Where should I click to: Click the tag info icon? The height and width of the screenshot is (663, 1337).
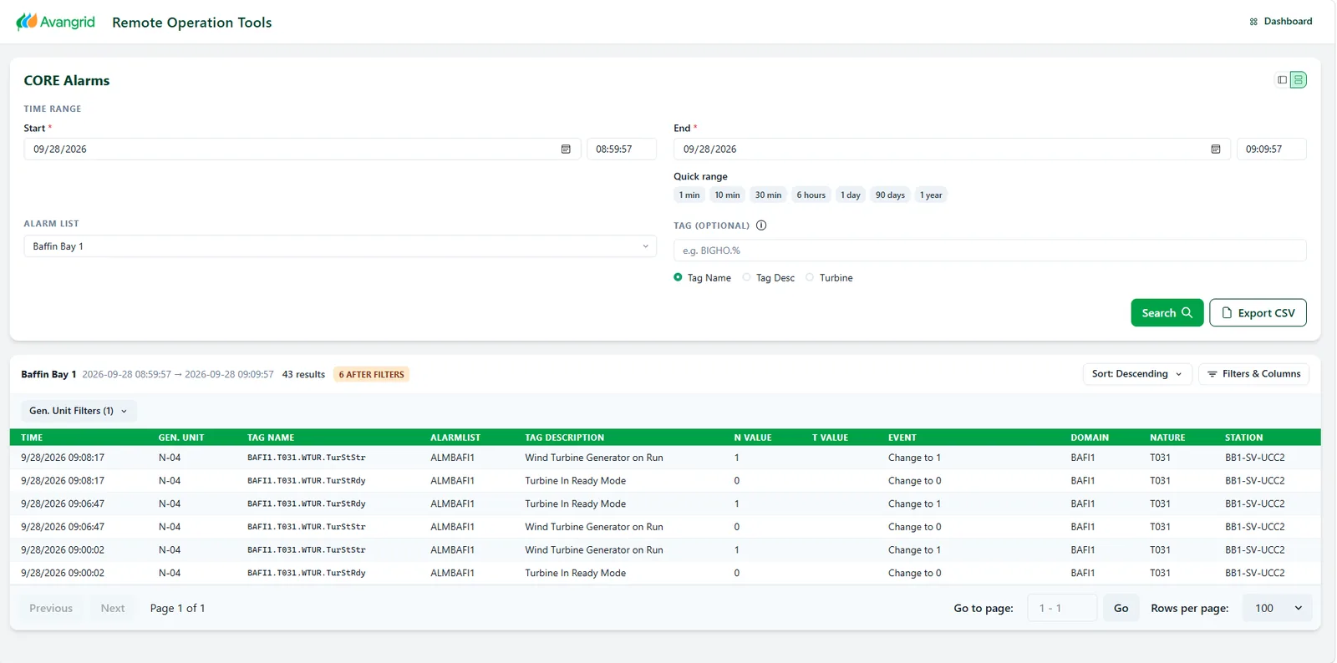761,225
